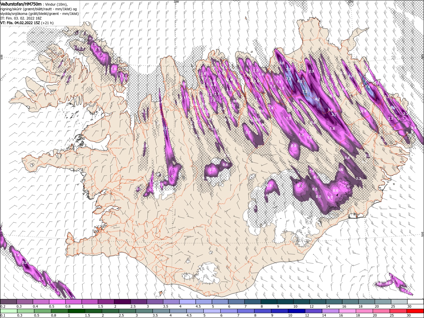Image resolution: width=424 pixels, height=318 pixels.
Task: Click the upper legend swatch labeled 4 (light lavender)
Action: (x=187, y=301)
